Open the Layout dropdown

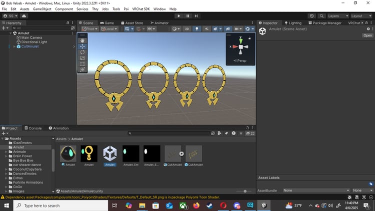[x=361, y=16]
